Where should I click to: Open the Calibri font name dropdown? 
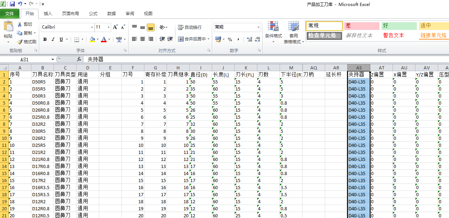92,27
